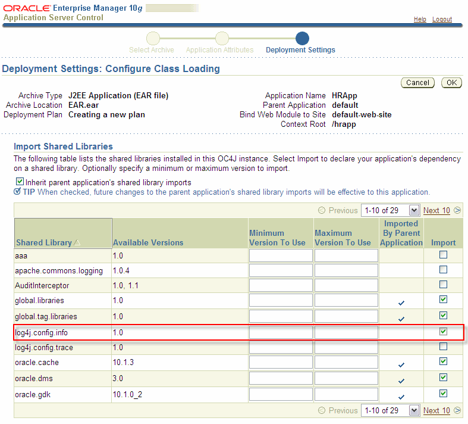This screenshot has width=468, height=424.
Task: Focus Maximum Version field for oracle.gdk
Action: click(346, 394)
